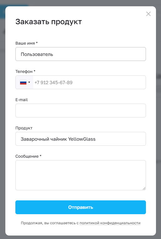
Task: Click the Телефон label
Action: [x=24, y=72]
